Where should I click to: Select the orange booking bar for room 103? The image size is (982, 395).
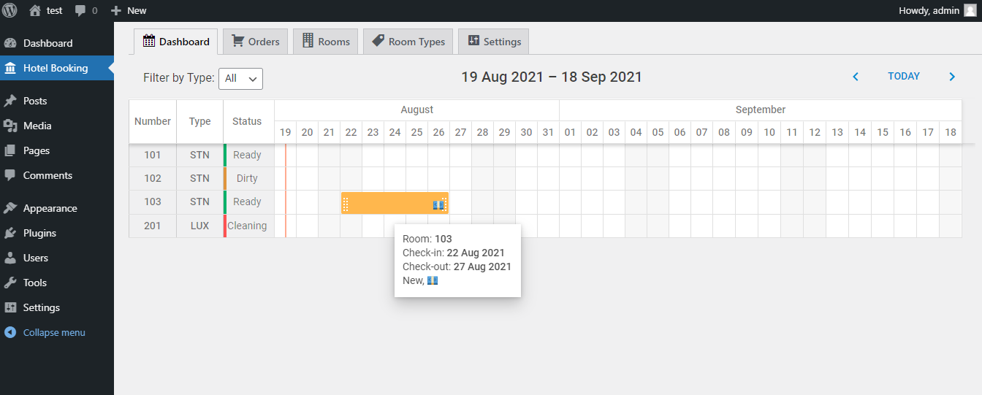tap(395, 204)
